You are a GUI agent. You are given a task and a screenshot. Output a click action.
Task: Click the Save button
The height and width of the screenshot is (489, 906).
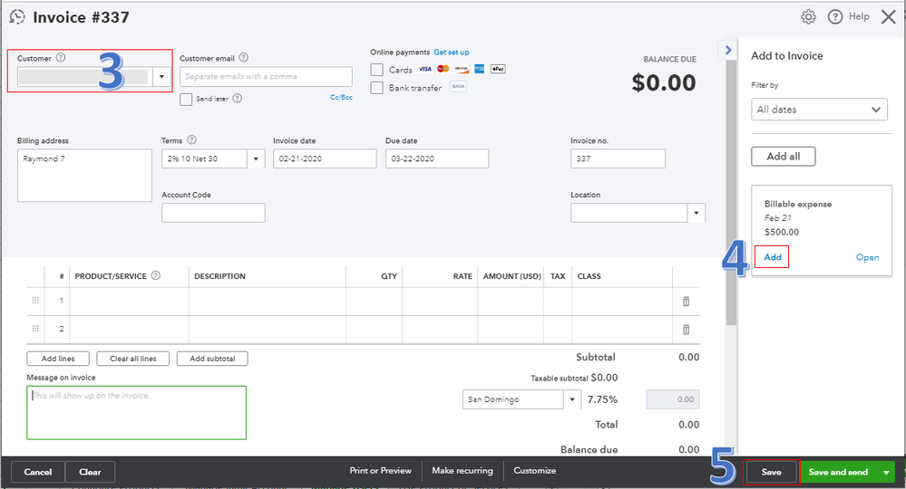[771, 473]
